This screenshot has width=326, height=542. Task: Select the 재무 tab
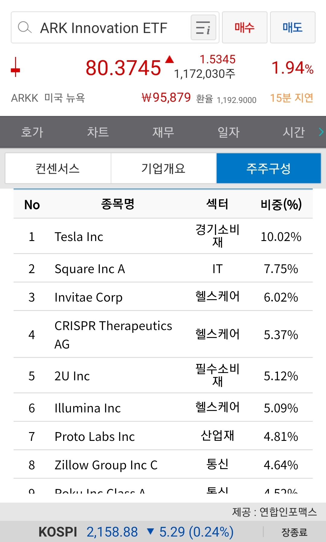pyautogui.click(x=163, y=132)
